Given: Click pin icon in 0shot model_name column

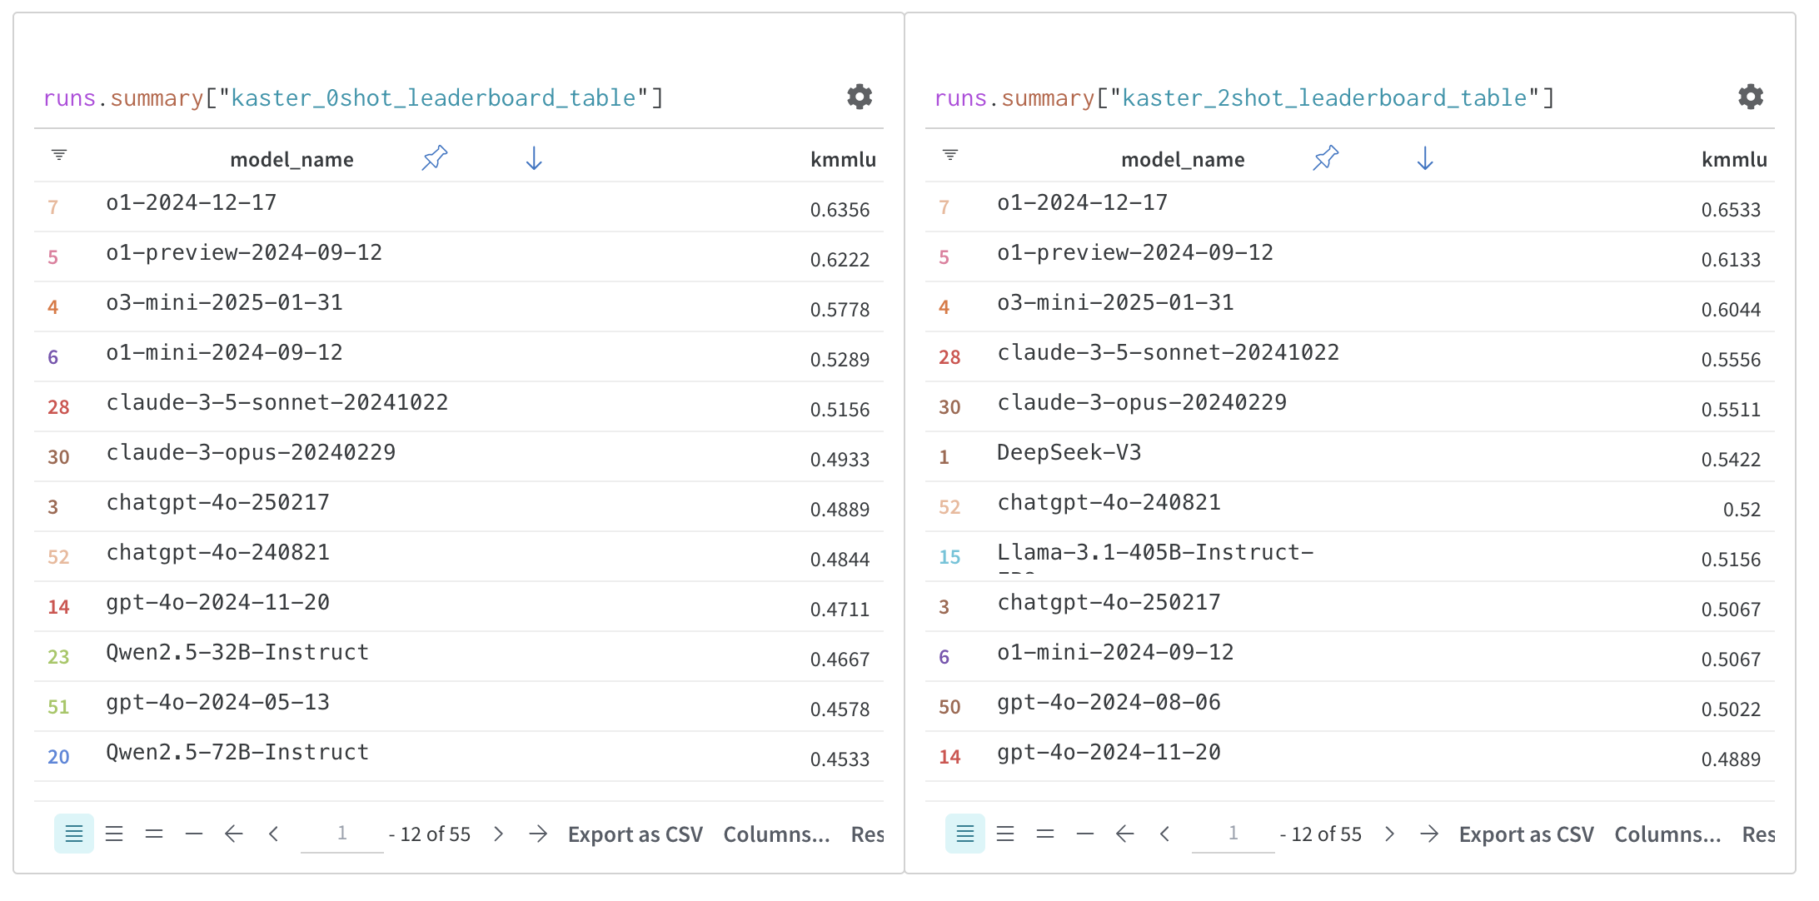Looking at the screenshot, I should point(435,157).
